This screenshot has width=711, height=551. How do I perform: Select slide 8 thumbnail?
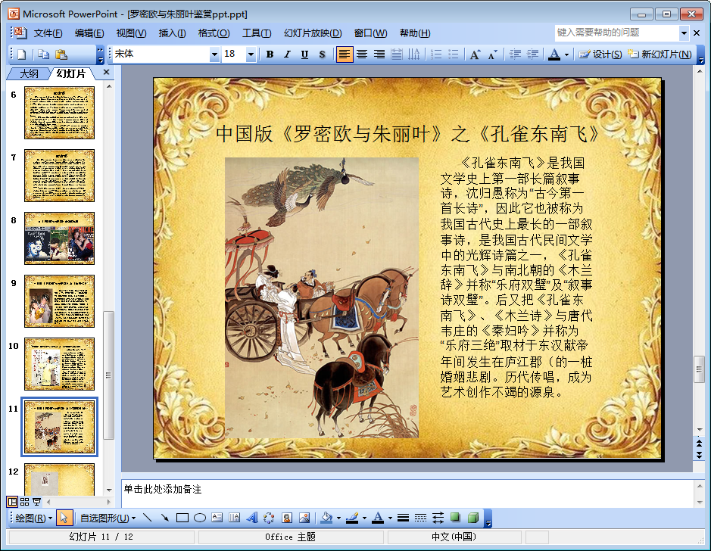(59, 238)
